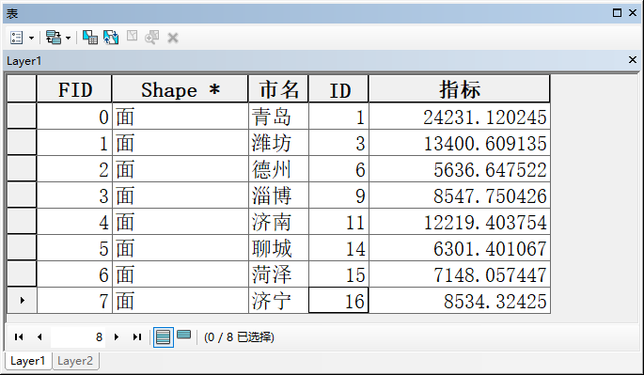Viewport: 644px width, 375px height.
Task: Select the row for 潍坊 via row selector
Action: point(23,143)
